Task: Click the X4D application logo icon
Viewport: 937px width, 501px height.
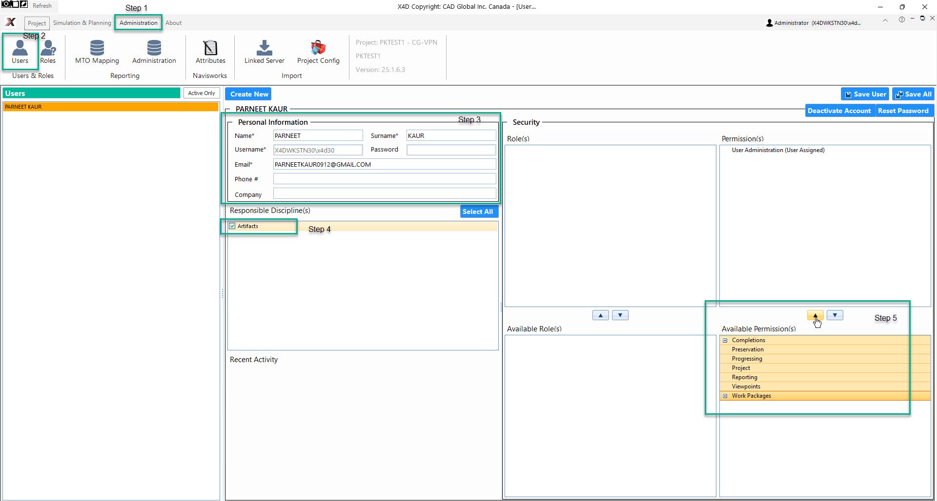Action: [x=10, y=22]
